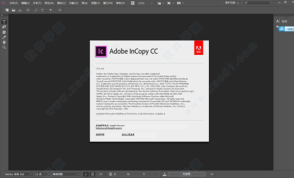294x178 pixels.
Task: Open the 更改(C) menu
Action: (x=62, y=3)
